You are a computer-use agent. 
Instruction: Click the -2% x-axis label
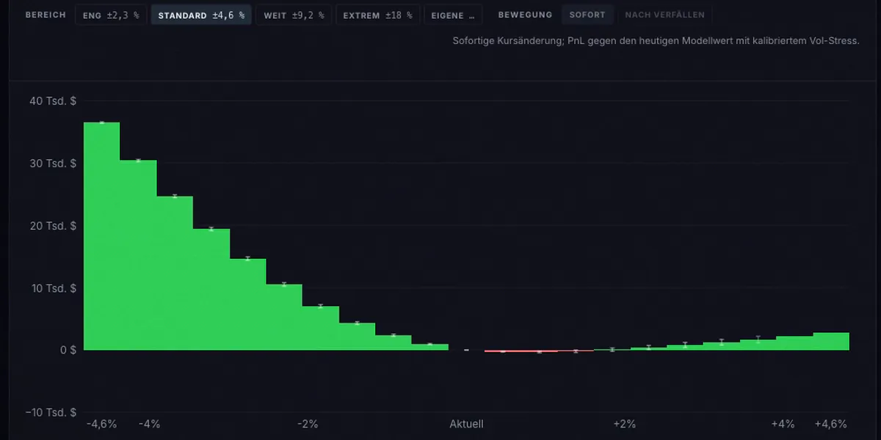[308, 424]
